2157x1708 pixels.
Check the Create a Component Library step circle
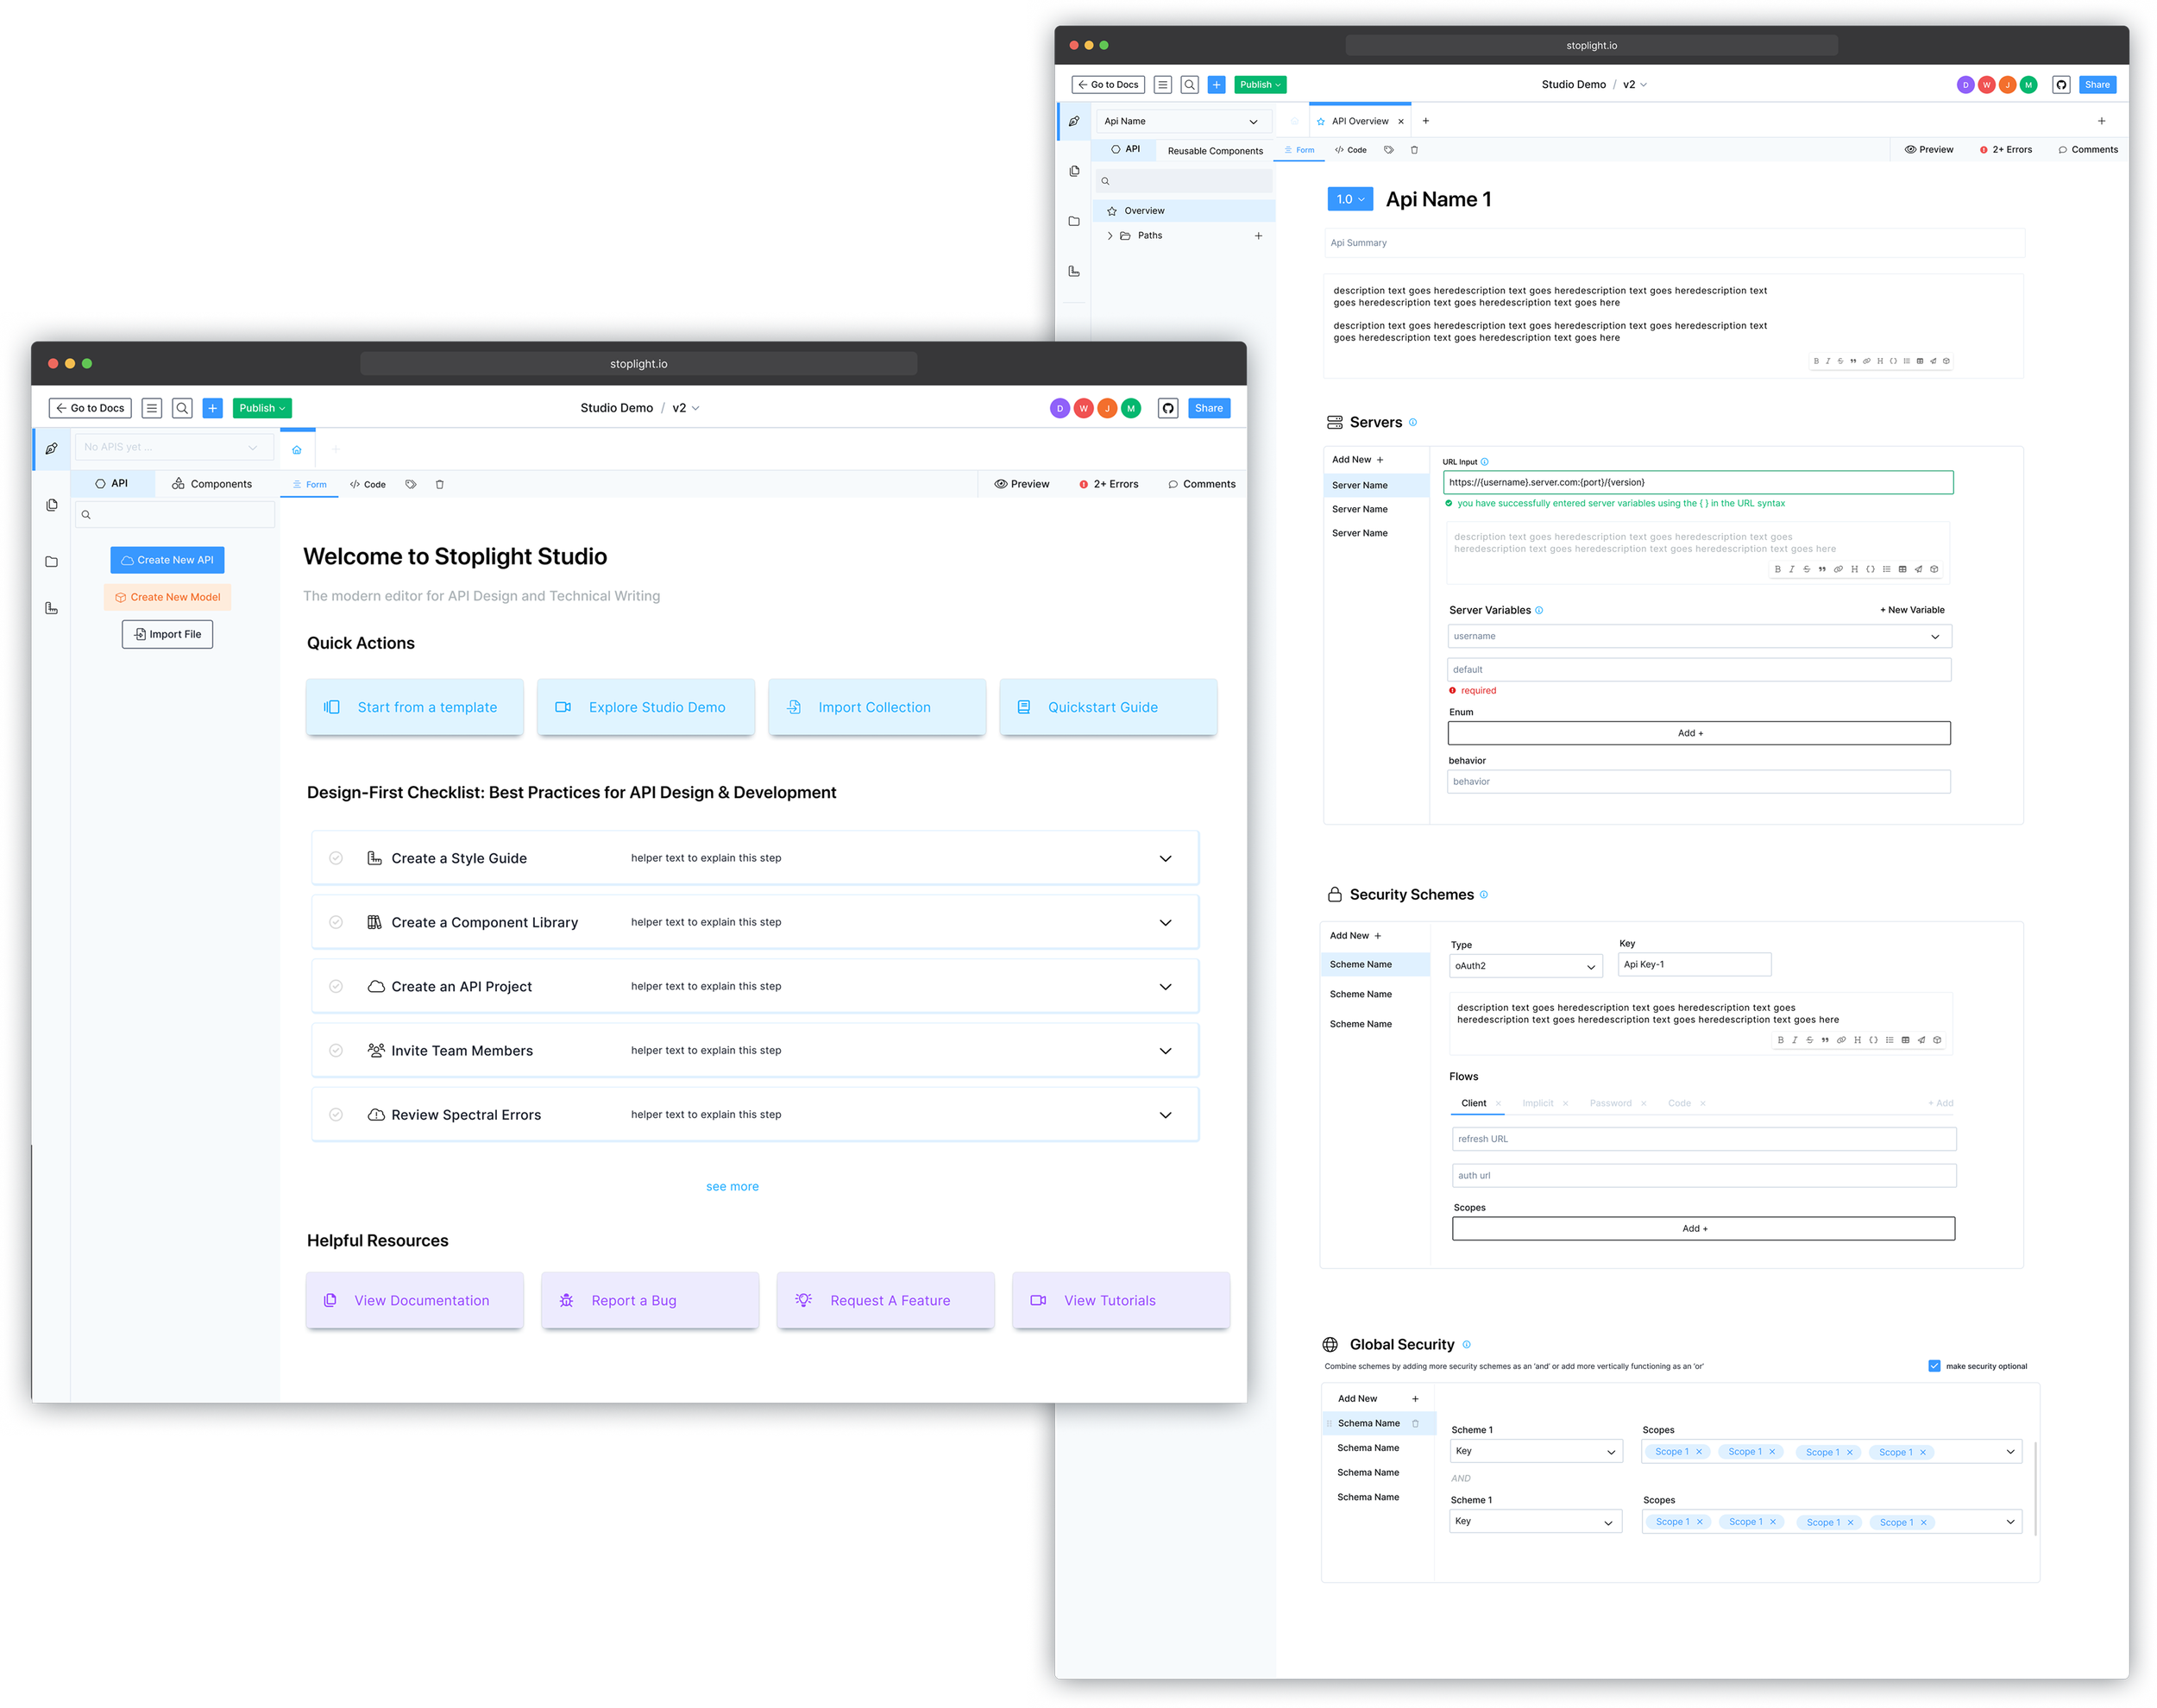point(336,922)
